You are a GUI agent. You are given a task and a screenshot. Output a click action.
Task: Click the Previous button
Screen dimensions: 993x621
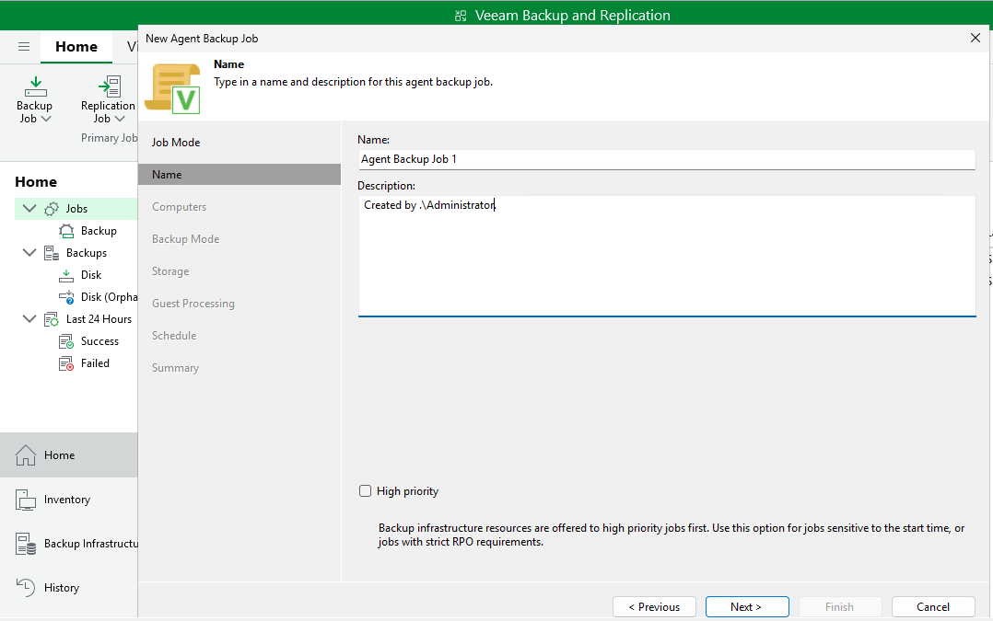(654, 606)
